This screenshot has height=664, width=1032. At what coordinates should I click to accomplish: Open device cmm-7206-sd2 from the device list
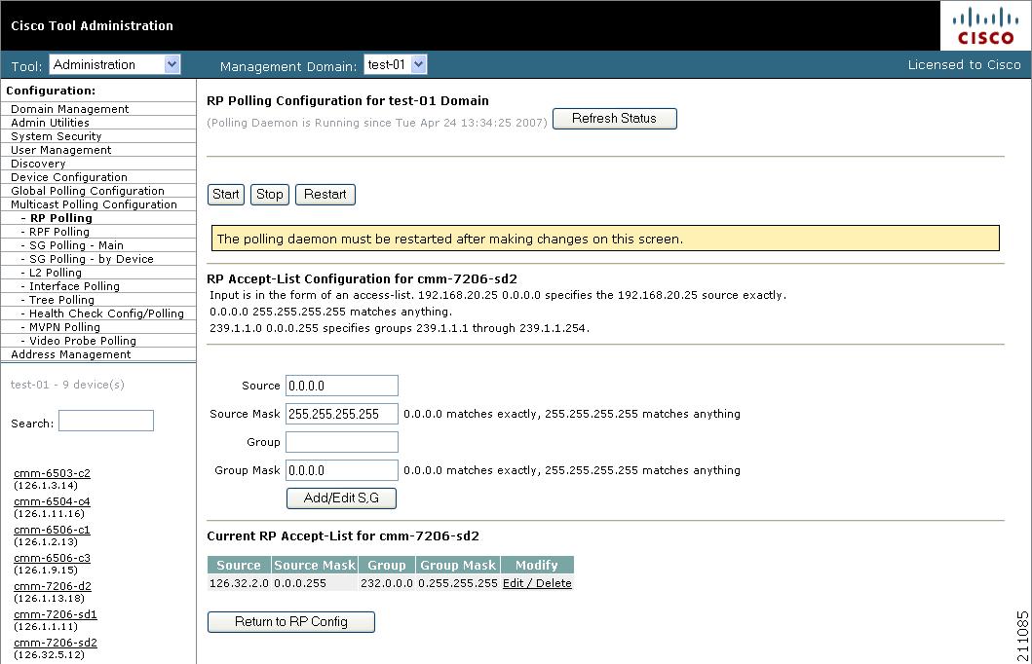coord(55,642)
